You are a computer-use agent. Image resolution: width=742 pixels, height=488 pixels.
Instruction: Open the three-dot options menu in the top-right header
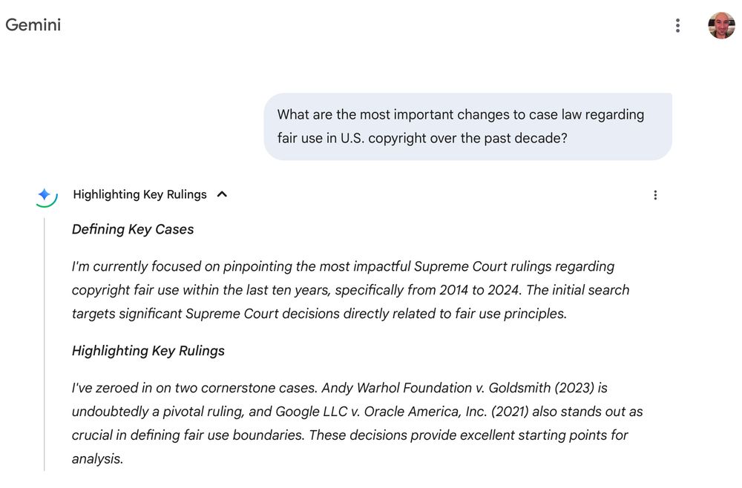677,24
